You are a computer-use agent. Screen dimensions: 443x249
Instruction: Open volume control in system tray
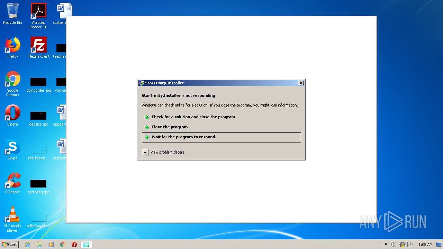point(394,245)
